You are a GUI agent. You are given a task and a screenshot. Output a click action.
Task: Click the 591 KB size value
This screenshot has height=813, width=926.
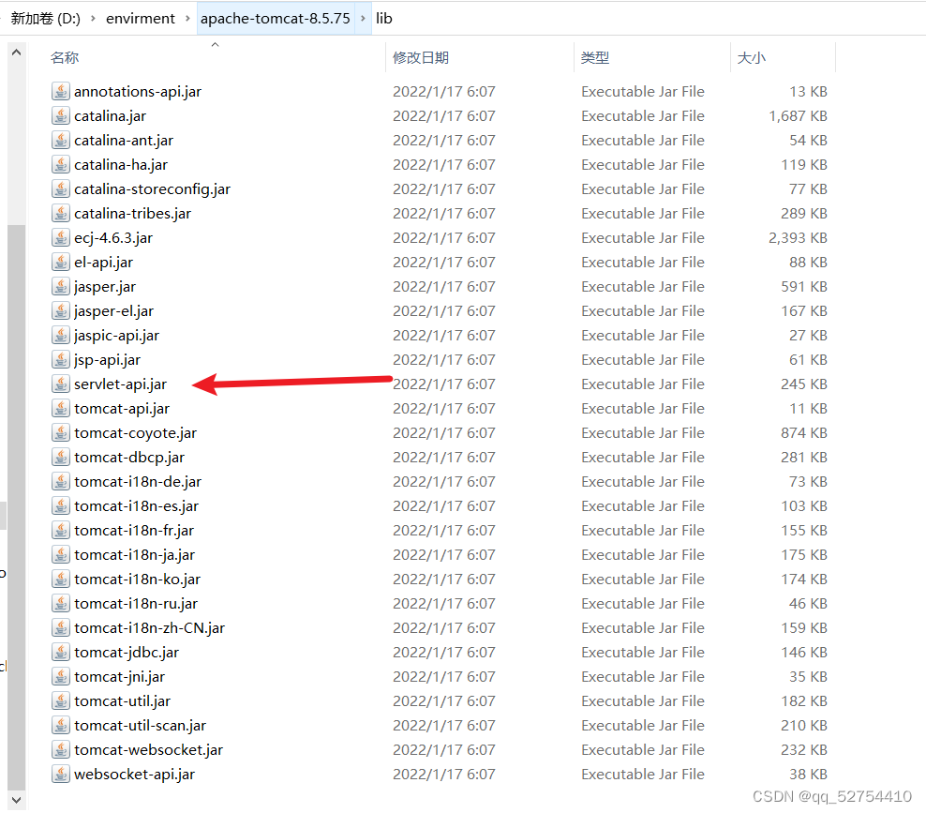[x=804, y=287]
